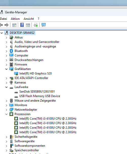The image size is (127, 154).
Task: Click the Sicherheitsgeräte key icon
Action: (x=11, y=137)
